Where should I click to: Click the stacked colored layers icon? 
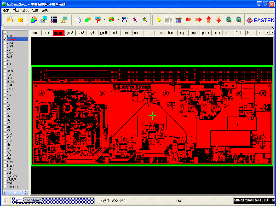click(x=34, y=19)
